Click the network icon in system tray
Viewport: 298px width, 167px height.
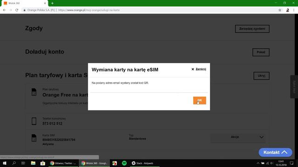click(x=267, y=163)
